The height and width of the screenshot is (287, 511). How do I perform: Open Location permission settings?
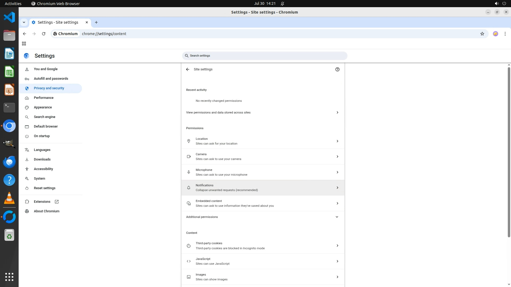(x=263, y=141)
